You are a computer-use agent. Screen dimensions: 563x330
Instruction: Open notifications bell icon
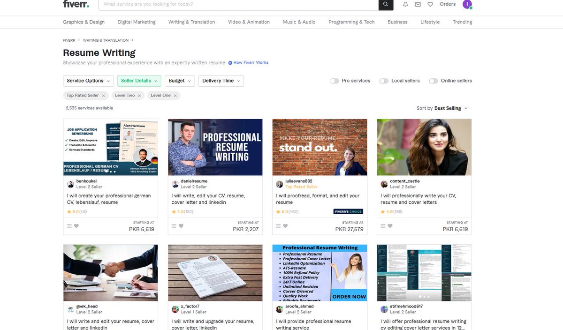pos(405,4)
